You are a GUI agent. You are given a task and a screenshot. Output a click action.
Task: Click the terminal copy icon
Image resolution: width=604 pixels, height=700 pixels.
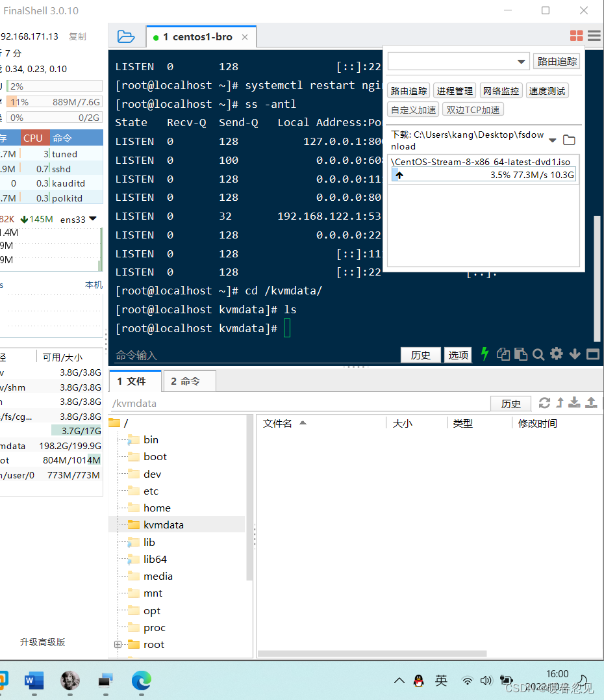pos(503,354)
